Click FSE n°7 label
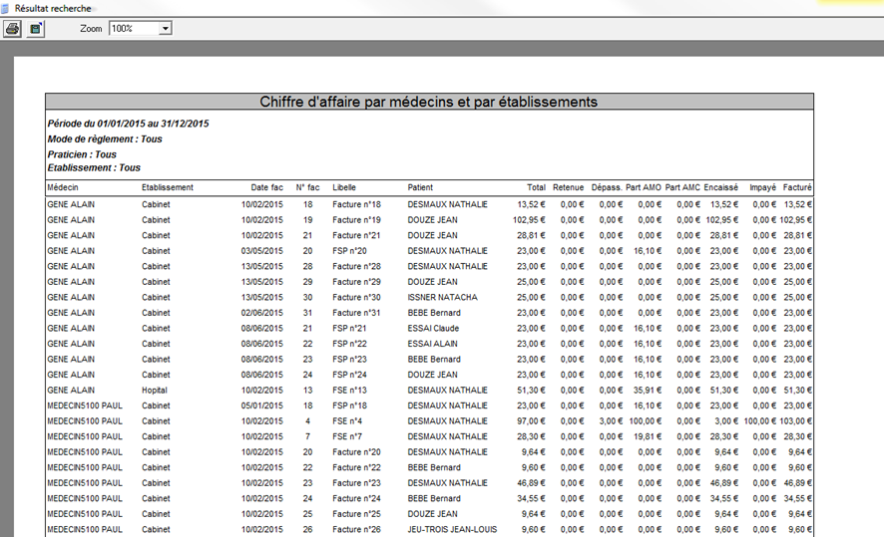The width and height of the screenshot is (884, 537). click(347, 436)
